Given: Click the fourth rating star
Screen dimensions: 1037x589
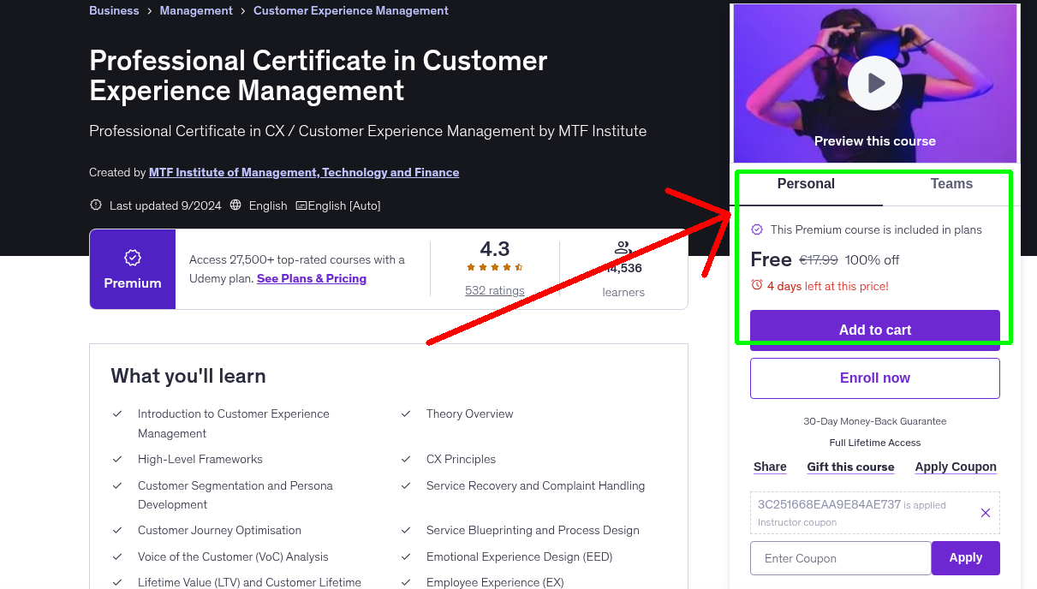Looking at the screenshot, I should 507,267.
